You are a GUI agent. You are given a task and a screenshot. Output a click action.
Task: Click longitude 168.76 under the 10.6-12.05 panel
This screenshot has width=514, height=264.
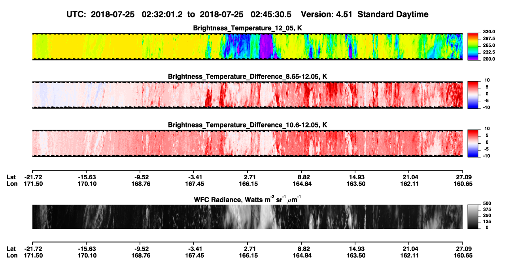[140, 184]
